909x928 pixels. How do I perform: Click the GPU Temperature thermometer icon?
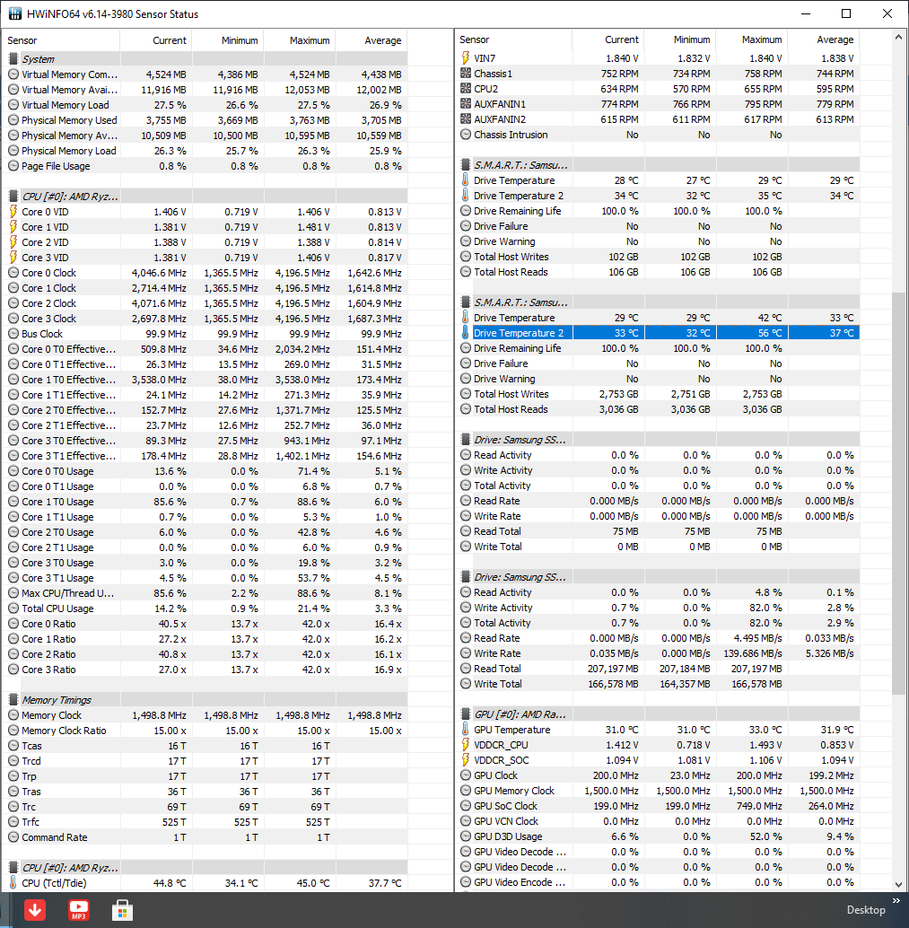(x=465, y=730)
